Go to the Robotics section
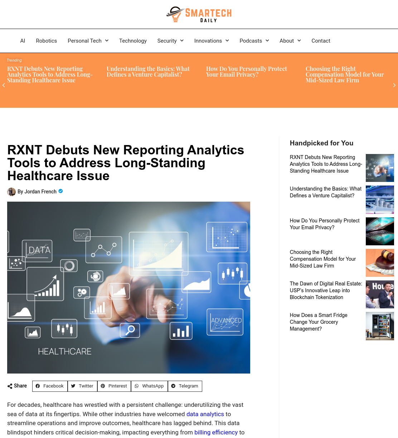Viewport: 398px width, 438px height. click(x=47, y=41)
